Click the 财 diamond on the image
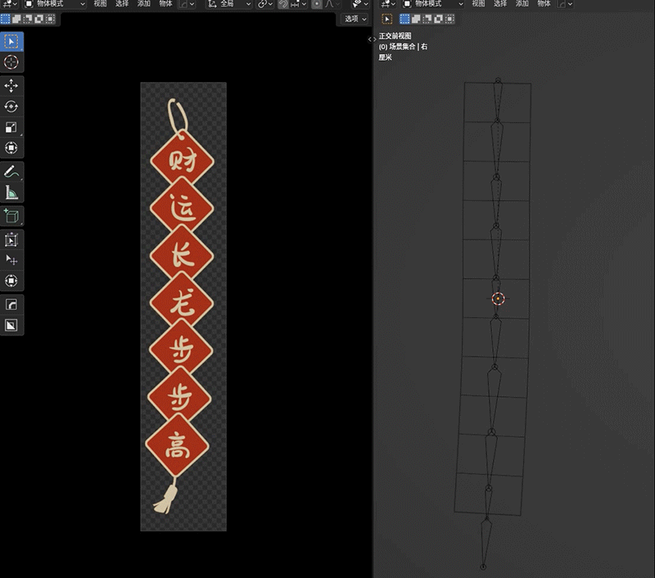 [x=183, y=161]
